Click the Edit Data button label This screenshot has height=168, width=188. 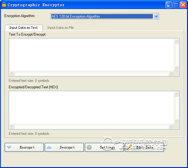pos(145,147)
